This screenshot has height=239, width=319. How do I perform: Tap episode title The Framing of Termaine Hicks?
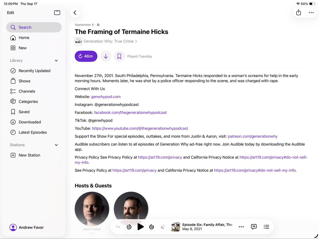pos(121,32)
